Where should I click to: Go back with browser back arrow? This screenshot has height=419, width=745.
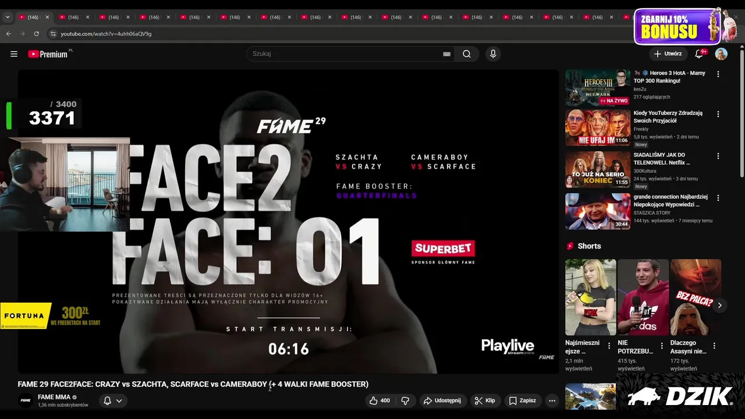coord(9,34)
